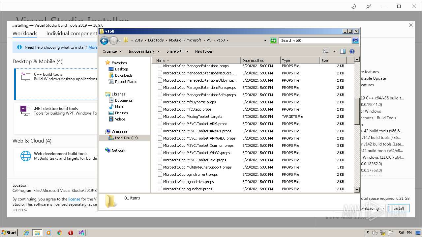Select BuildTools in the address breadcrumb
The height and width of the screenshot is (237, 422).
pos(156,40)
